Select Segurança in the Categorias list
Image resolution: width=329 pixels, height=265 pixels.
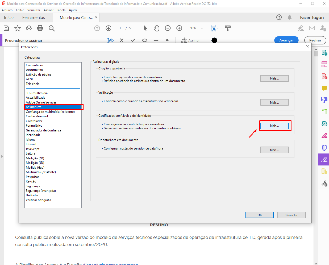point(33,186)
